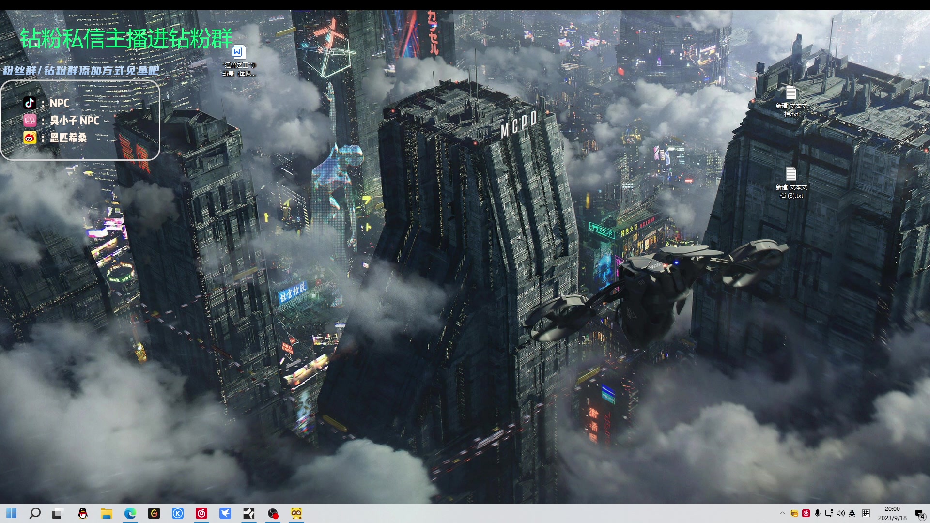The width and height of the screenshot is (930, 523).
Task: Open NetEase Cloud Music on taskbar
Action: coord(201,513)
